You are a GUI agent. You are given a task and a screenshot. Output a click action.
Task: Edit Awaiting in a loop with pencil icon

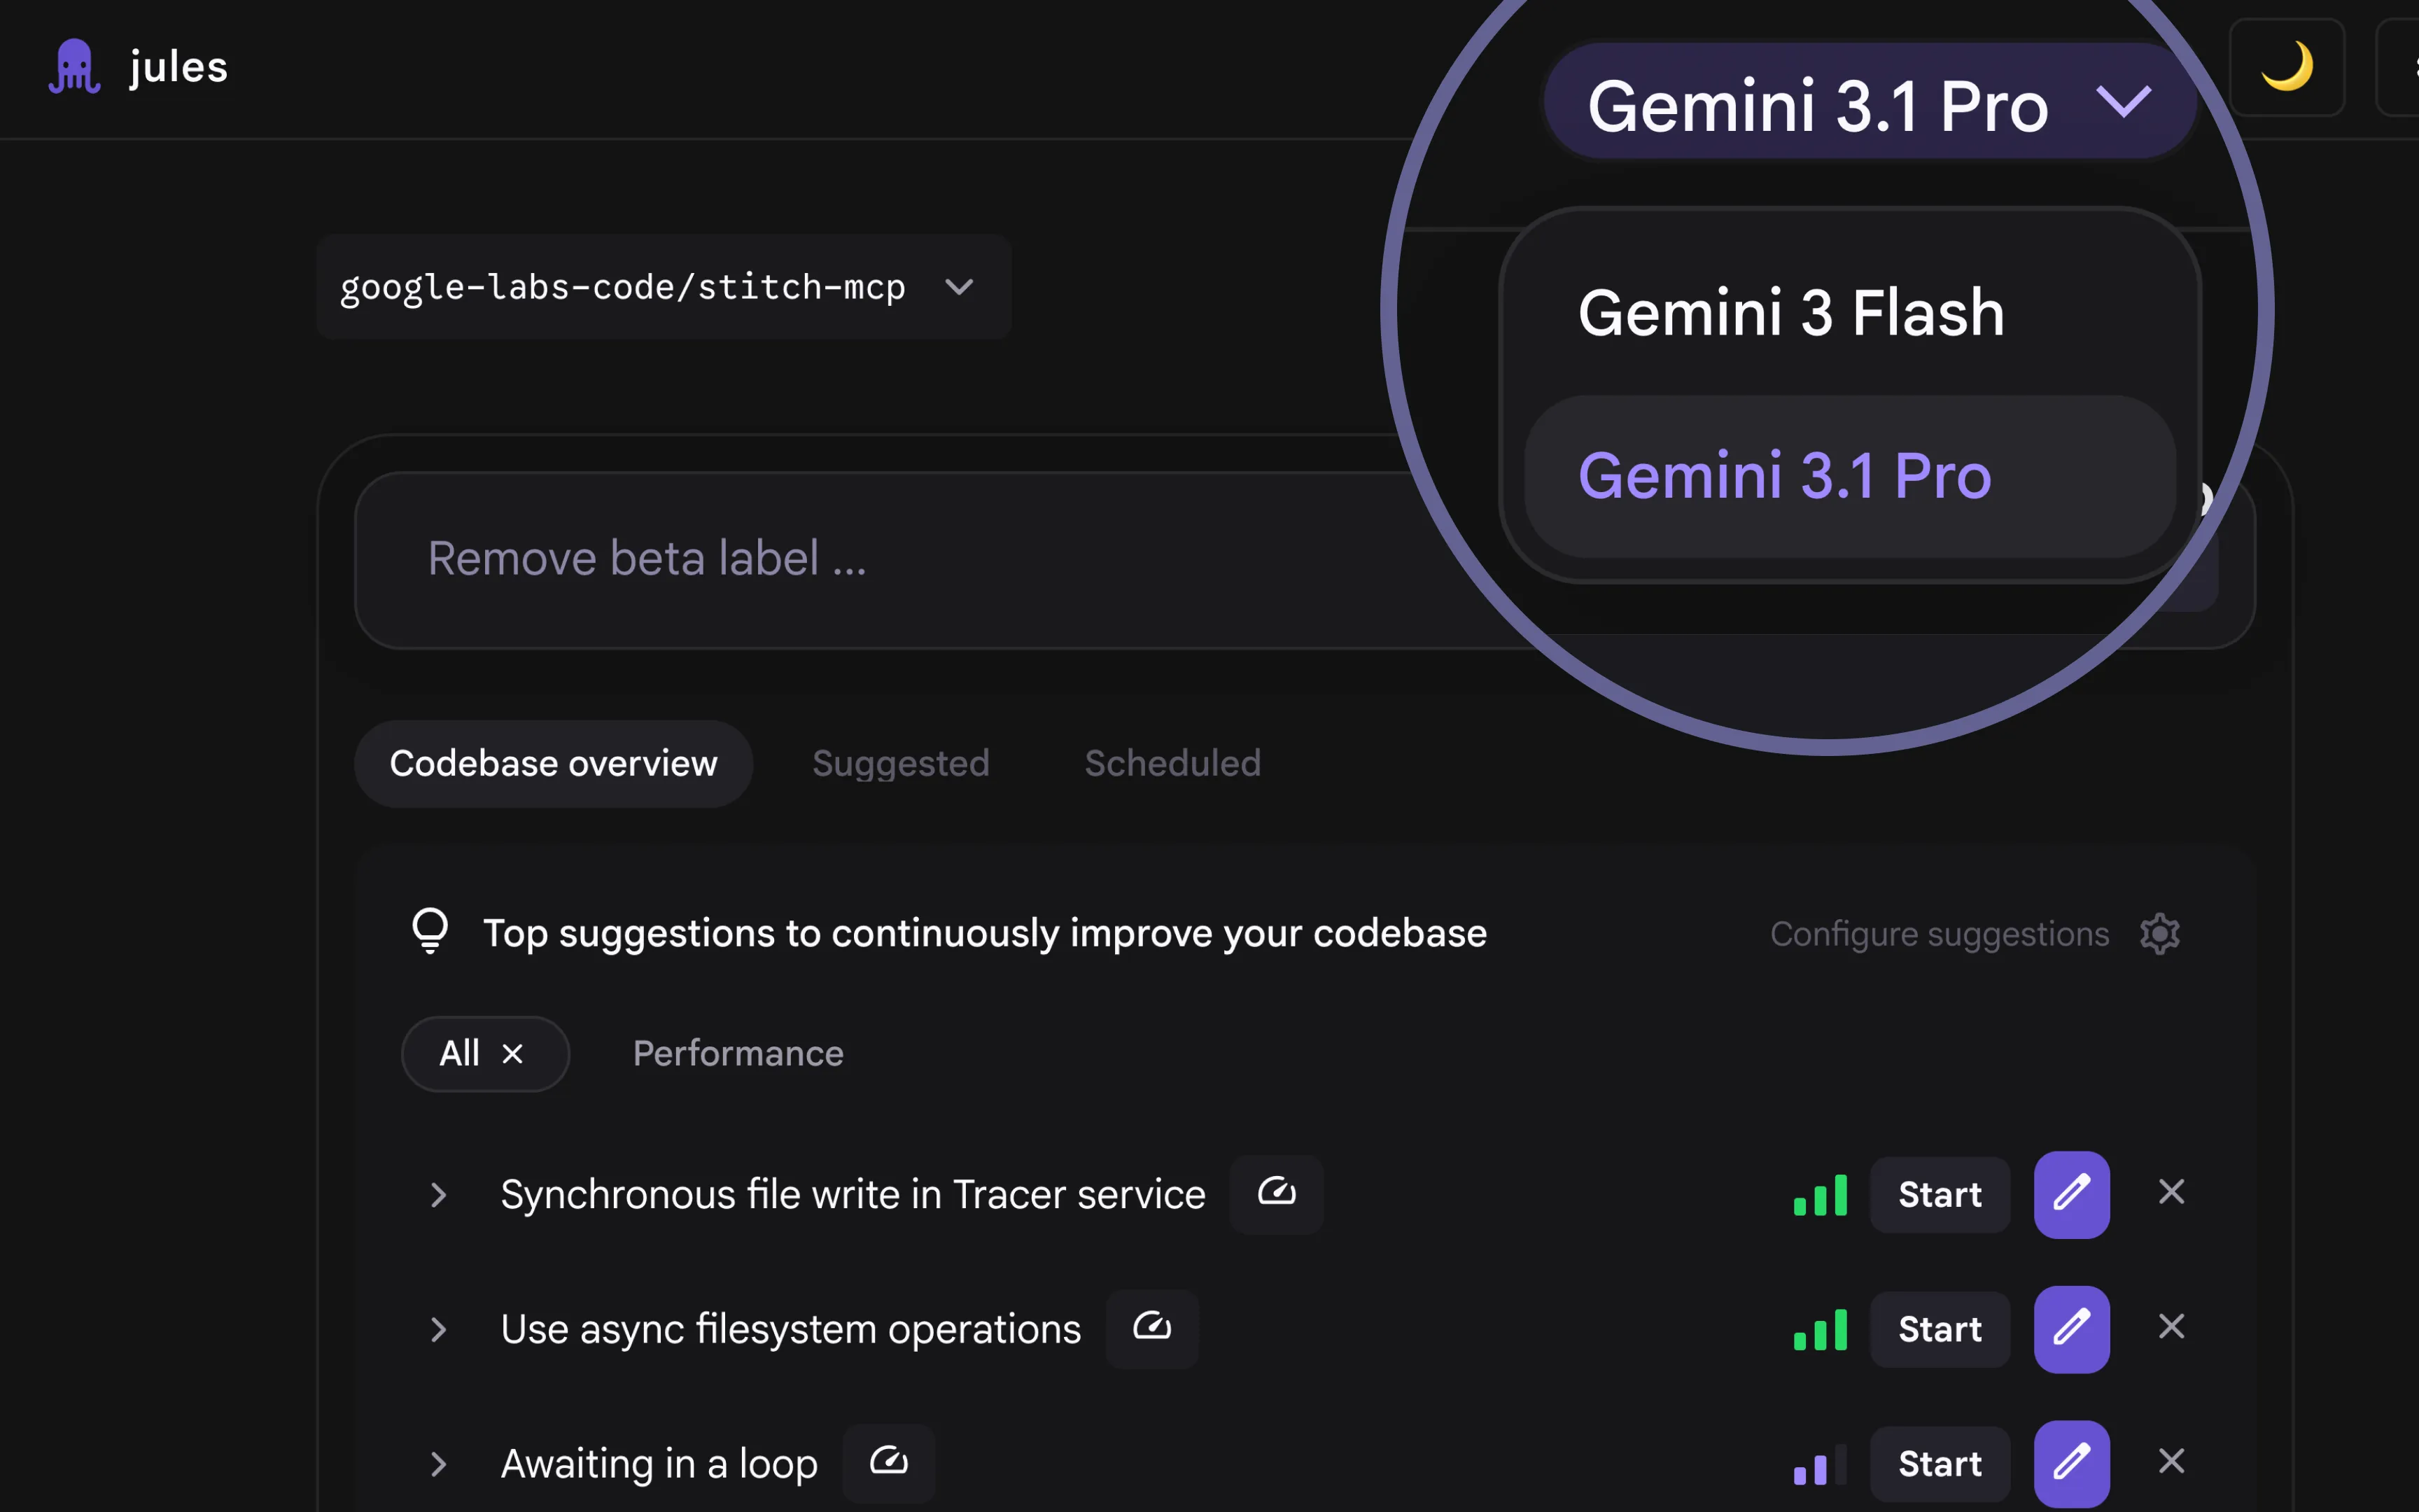pyautogui.click(x=2071, y=1461)
